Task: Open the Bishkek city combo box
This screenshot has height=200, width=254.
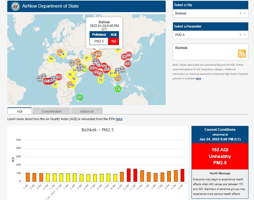Action: click(206, 13)
